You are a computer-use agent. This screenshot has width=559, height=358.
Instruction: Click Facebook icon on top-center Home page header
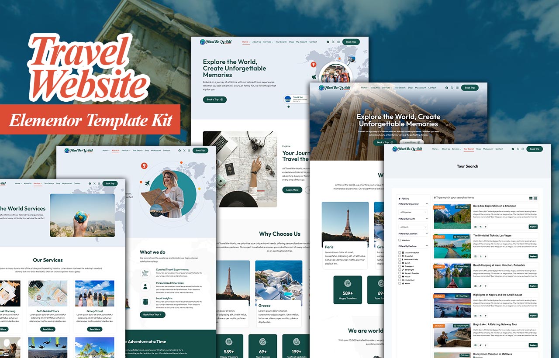point(328,42)
